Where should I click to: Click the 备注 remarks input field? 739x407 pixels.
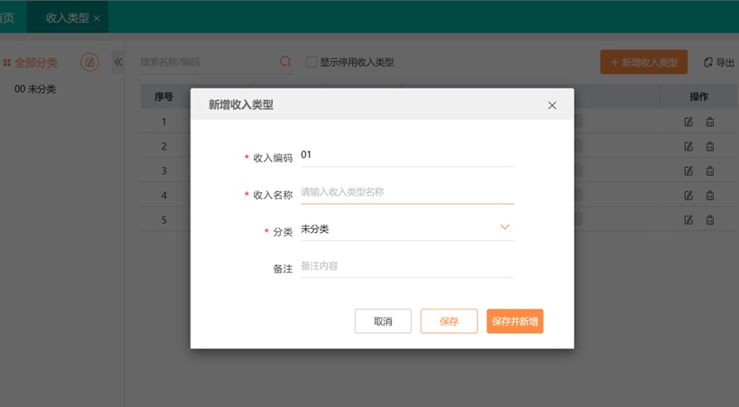pyautogui.click(x=406, y=266)
